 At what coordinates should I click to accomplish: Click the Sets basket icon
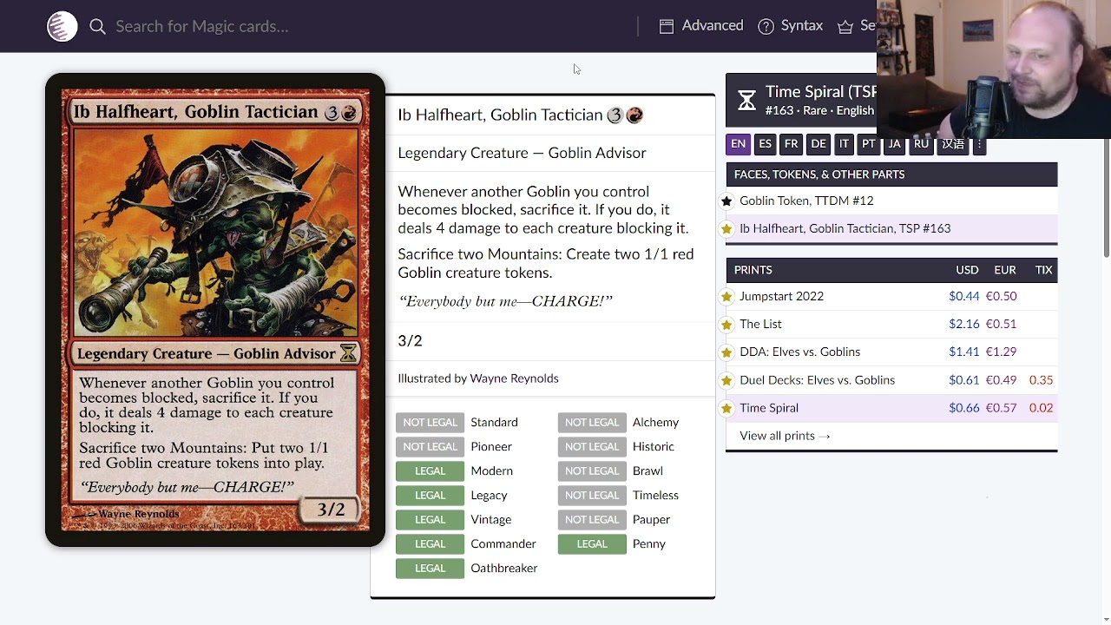click(845, 27)
